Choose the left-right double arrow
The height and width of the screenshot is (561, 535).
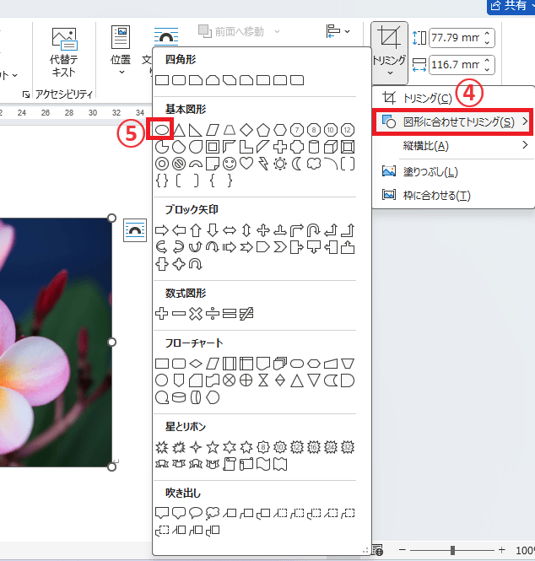click(230, 230)
